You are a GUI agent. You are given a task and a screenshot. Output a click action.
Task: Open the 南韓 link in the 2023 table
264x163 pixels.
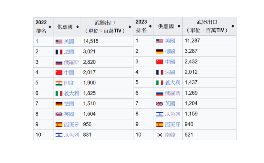170,135
